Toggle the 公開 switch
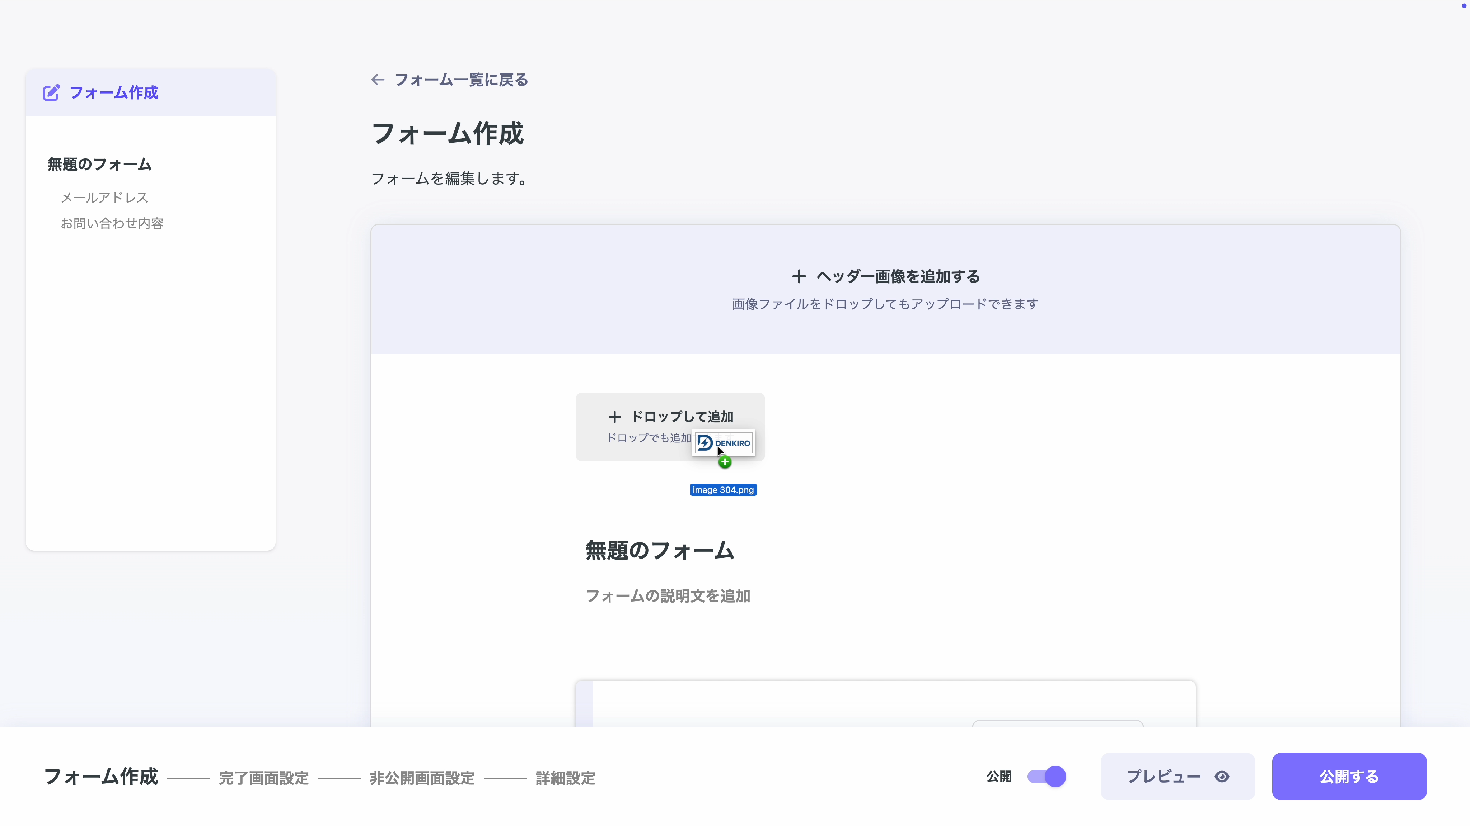 point(1045,777)
